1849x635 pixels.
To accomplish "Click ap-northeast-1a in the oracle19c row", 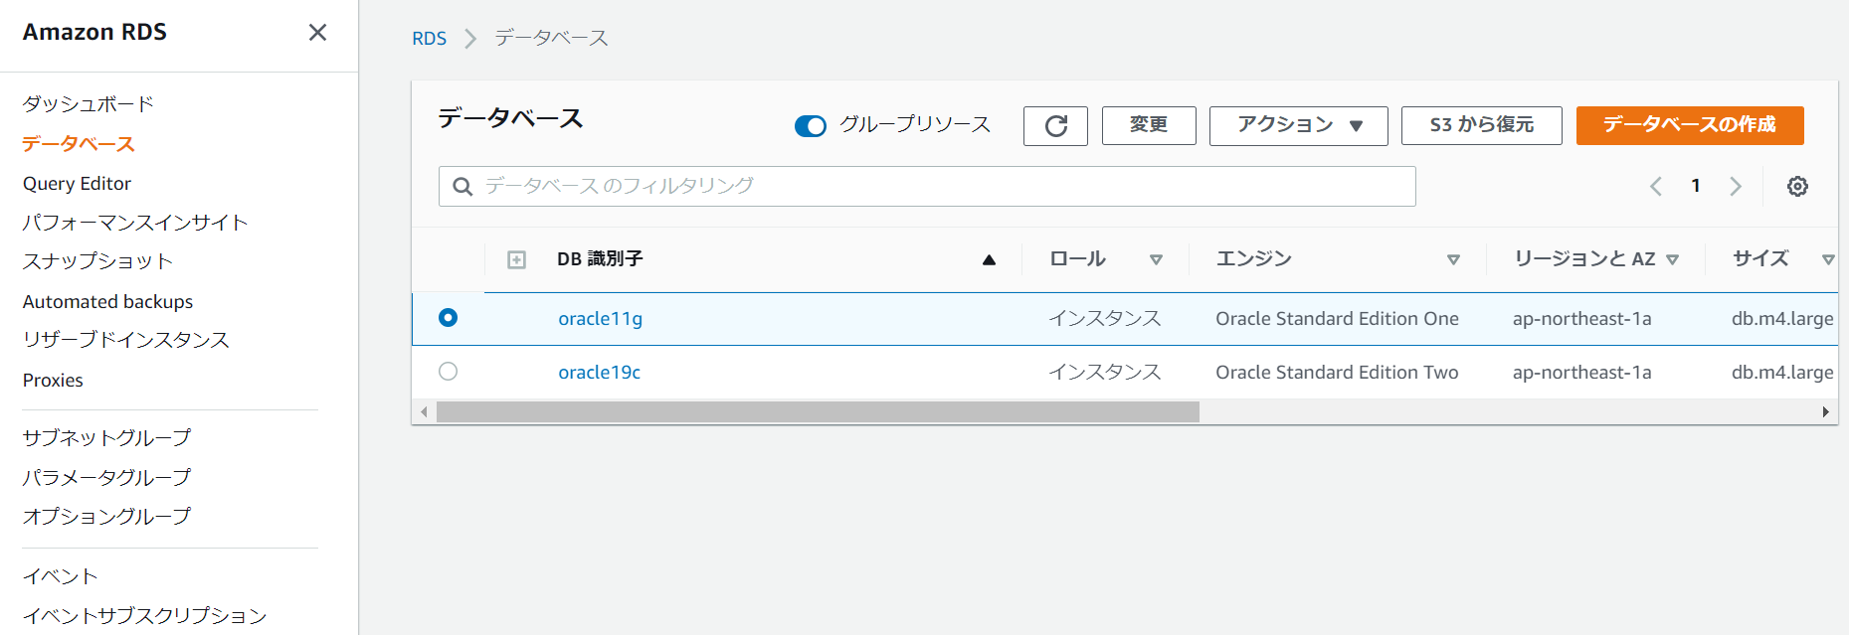I will (x=1582, y=373).
